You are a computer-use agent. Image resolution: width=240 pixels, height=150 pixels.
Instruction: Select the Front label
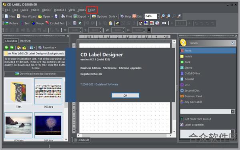coord(208,50)
